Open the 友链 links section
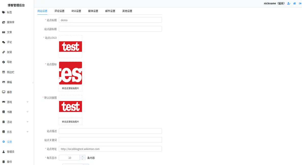 coord(3,52)
